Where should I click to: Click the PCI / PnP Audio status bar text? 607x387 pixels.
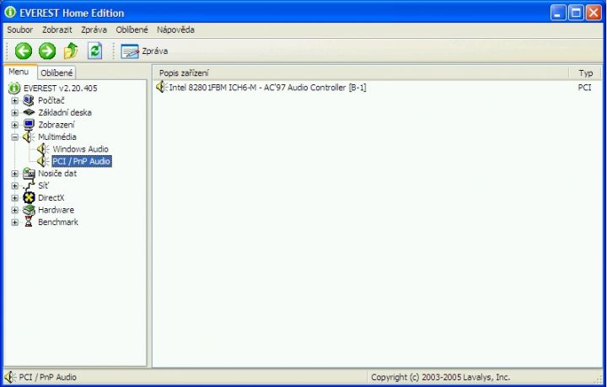[x=47, y=378]
